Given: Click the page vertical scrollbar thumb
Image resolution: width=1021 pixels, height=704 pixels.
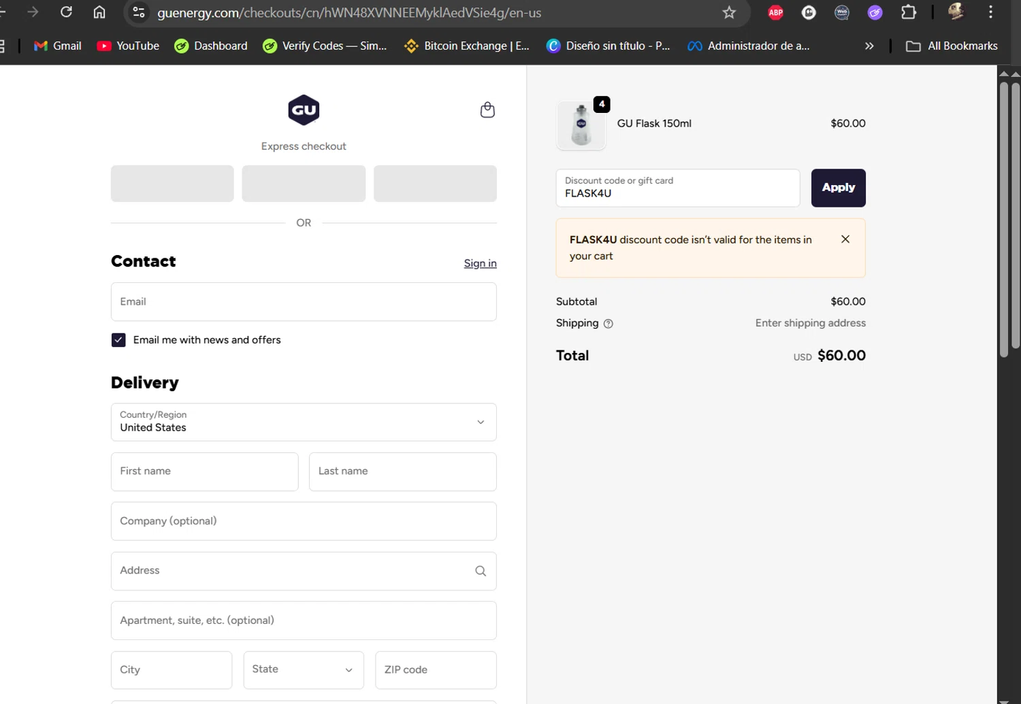Looking at the screenshot, I should click(1004, 219).
